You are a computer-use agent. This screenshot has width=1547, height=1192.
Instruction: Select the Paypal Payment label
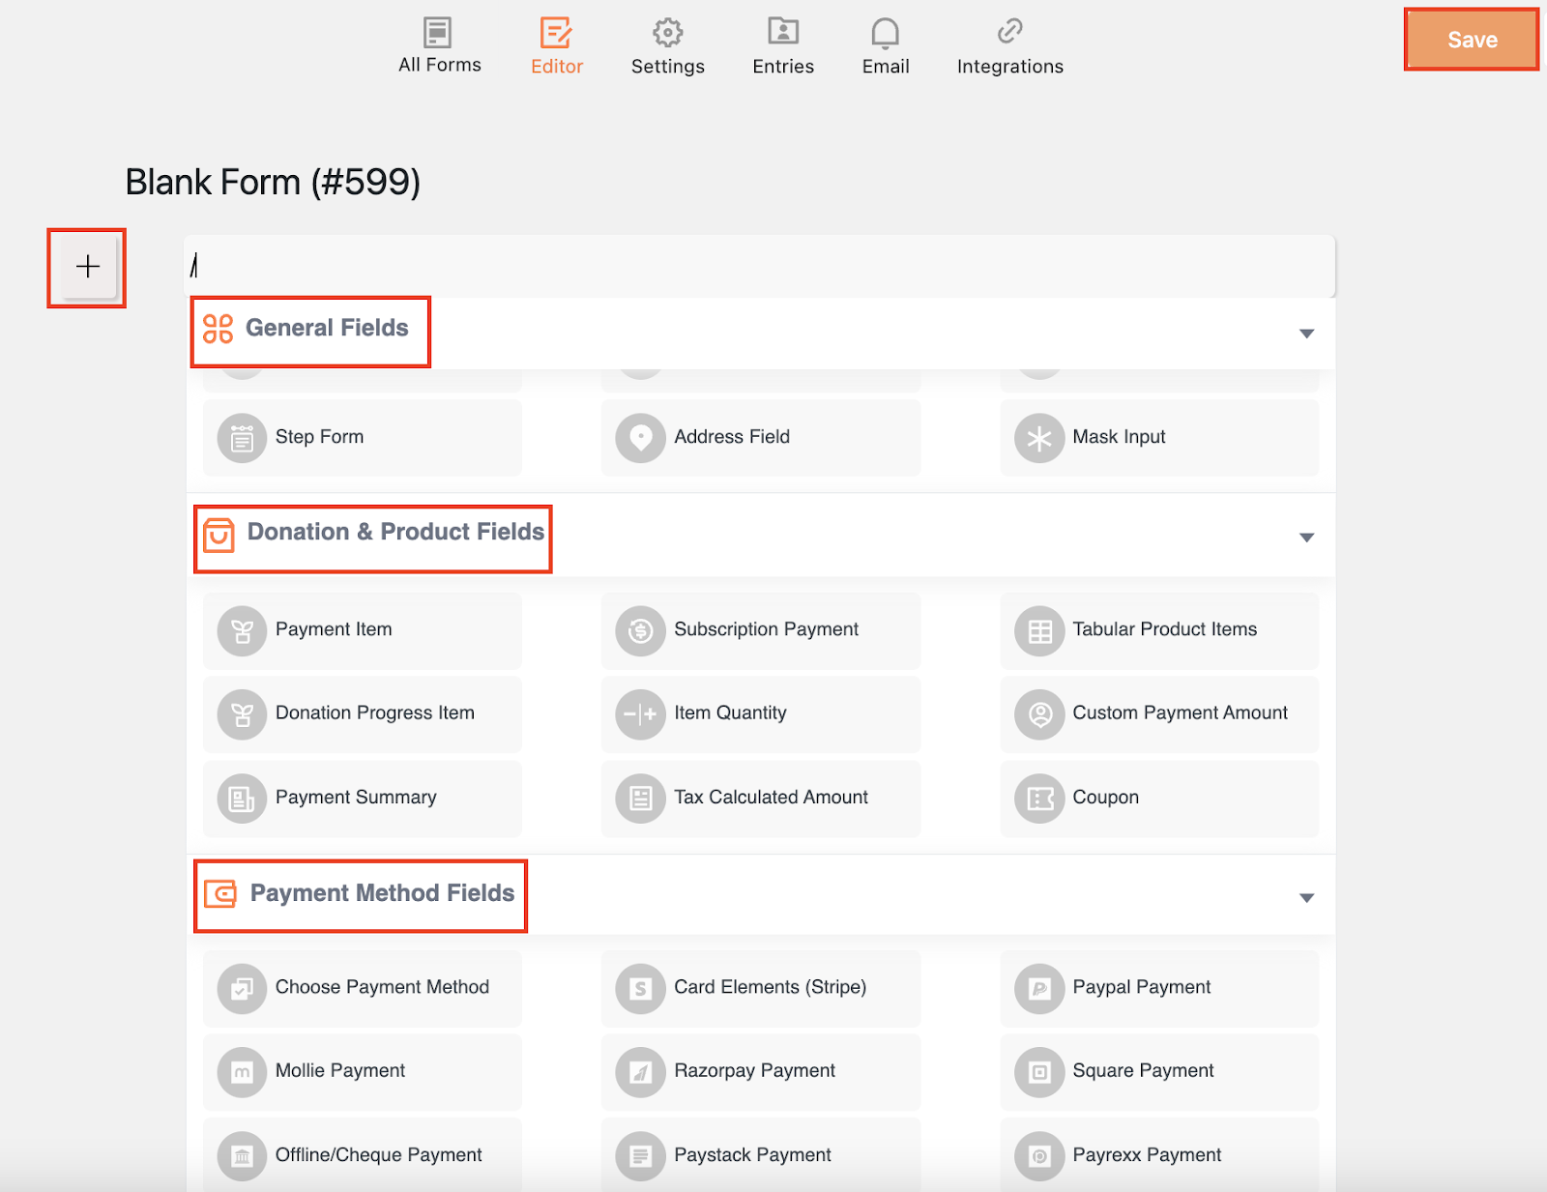1141,987
